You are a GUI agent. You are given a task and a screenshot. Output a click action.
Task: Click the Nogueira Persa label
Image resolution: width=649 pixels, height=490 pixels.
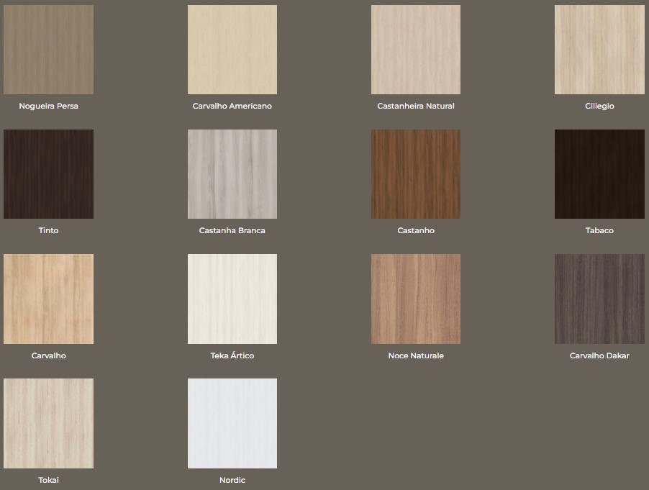(48, 106)
